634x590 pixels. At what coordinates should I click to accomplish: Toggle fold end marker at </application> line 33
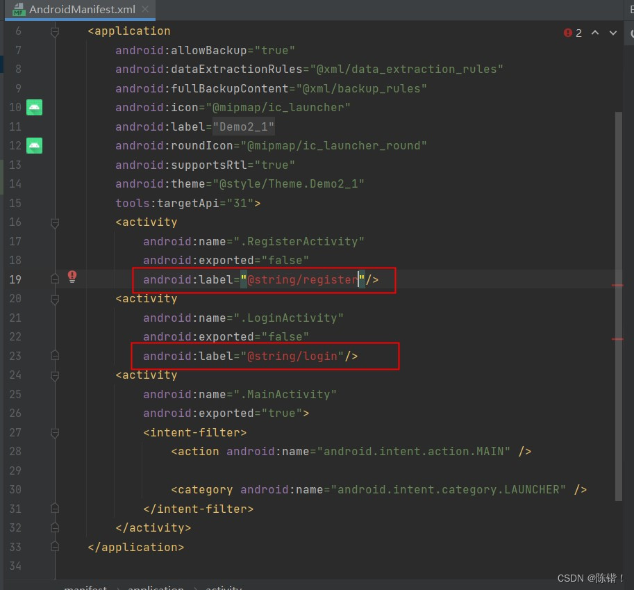pyautogui.click(x=55, y=546)
